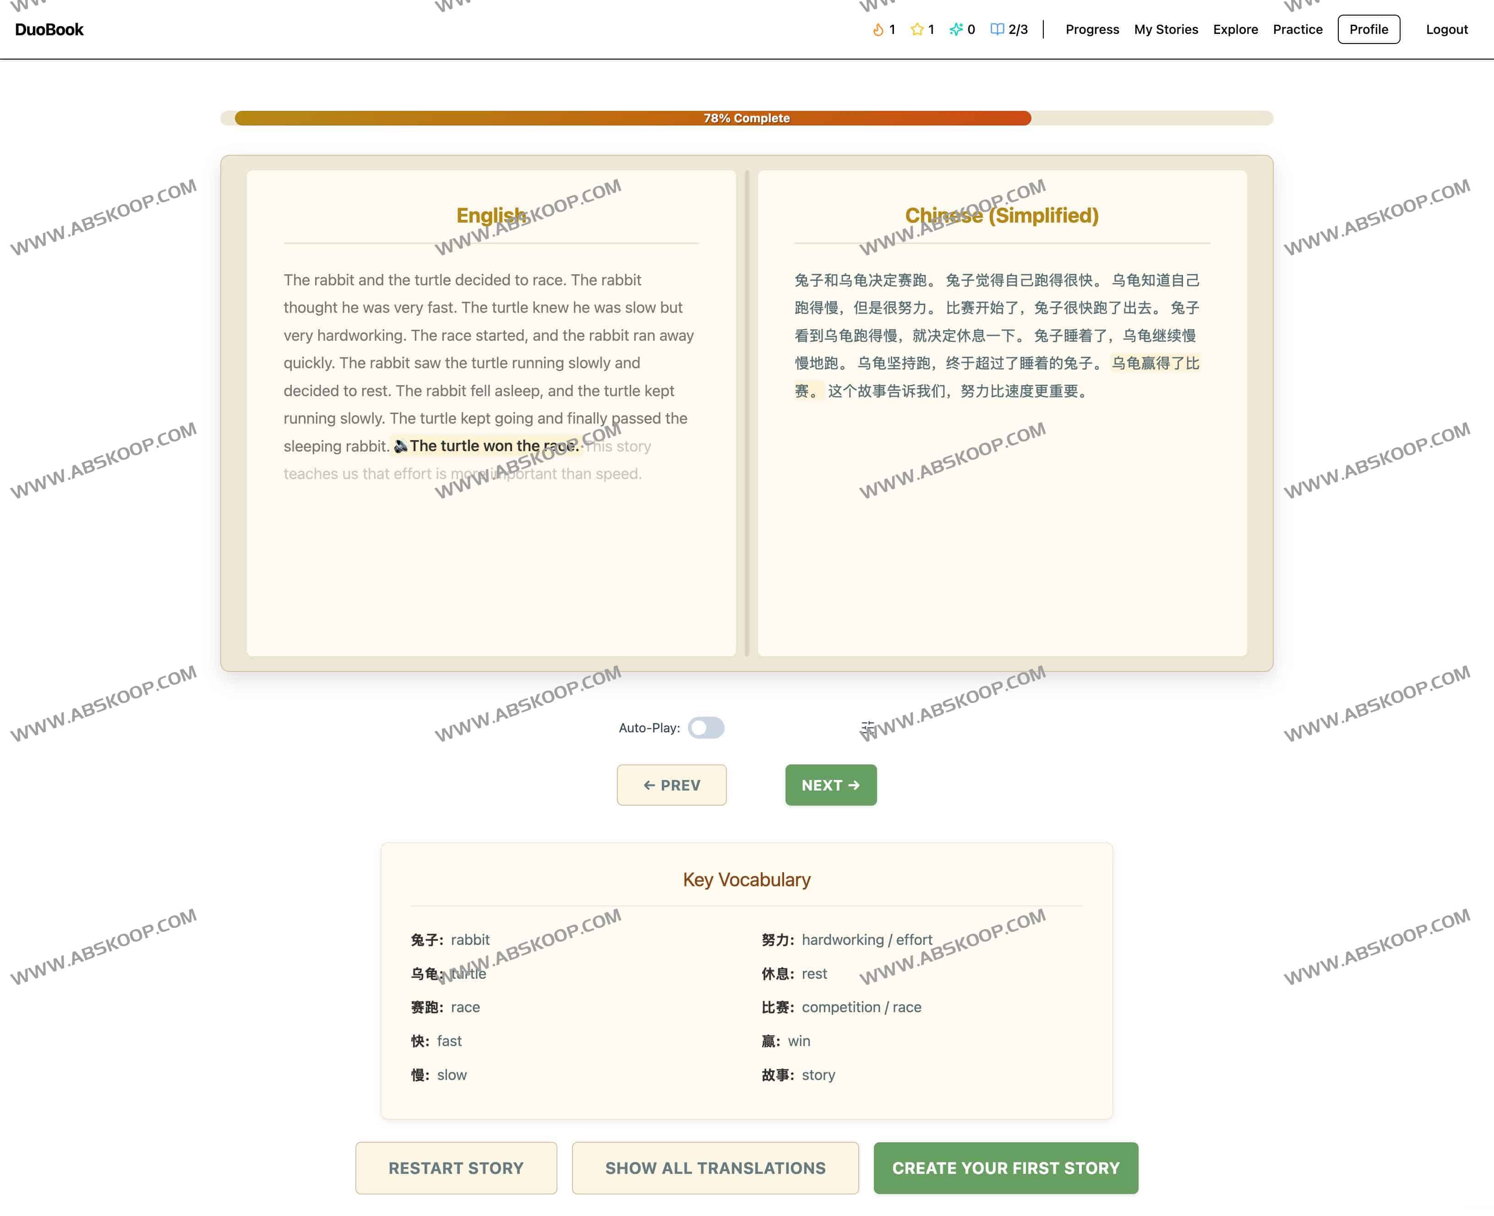Viewport: 1494px width, 1216px height.
Task: Open the Practice section
Action: pyautogui.click(x=1298, y=29)
